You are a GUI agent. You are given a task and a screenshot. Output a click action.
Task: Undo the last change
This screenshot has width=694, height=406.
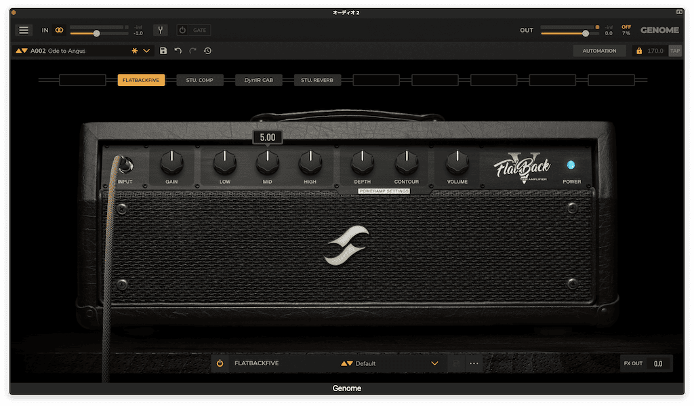pos(178,51)
